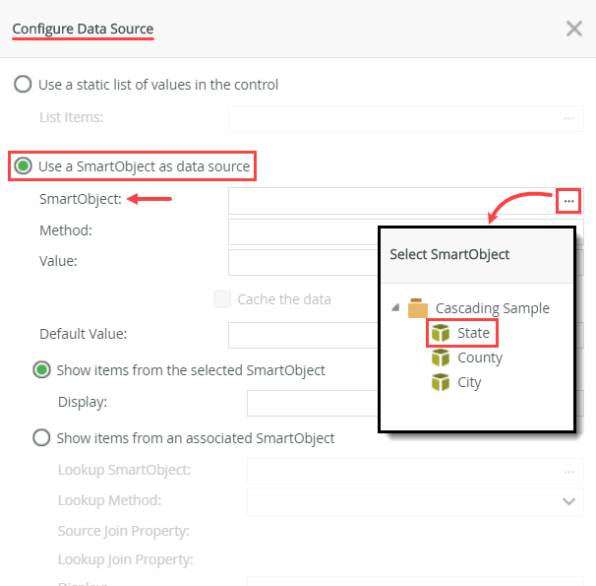Click the Display input field
The width and height of the screenshot is (596, 586).
click(311, 404)
